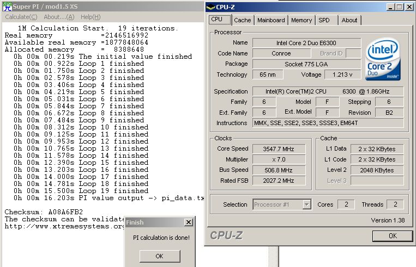Click the 1M Calculation Start line
416x267 pixels.
[x=98, y=28]
